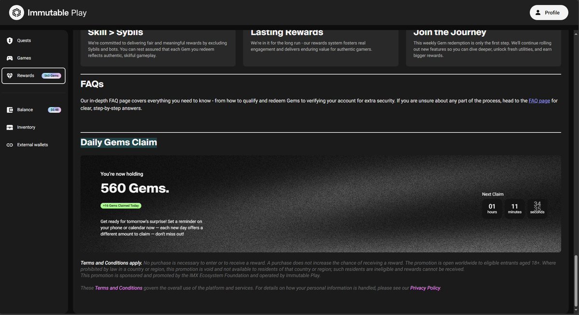Open the Profile button
Screen dimensions: 579x315
549,13
